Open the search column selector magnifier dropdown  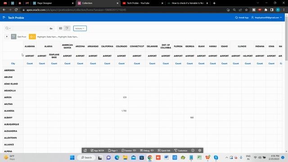(x=8, y=28)
